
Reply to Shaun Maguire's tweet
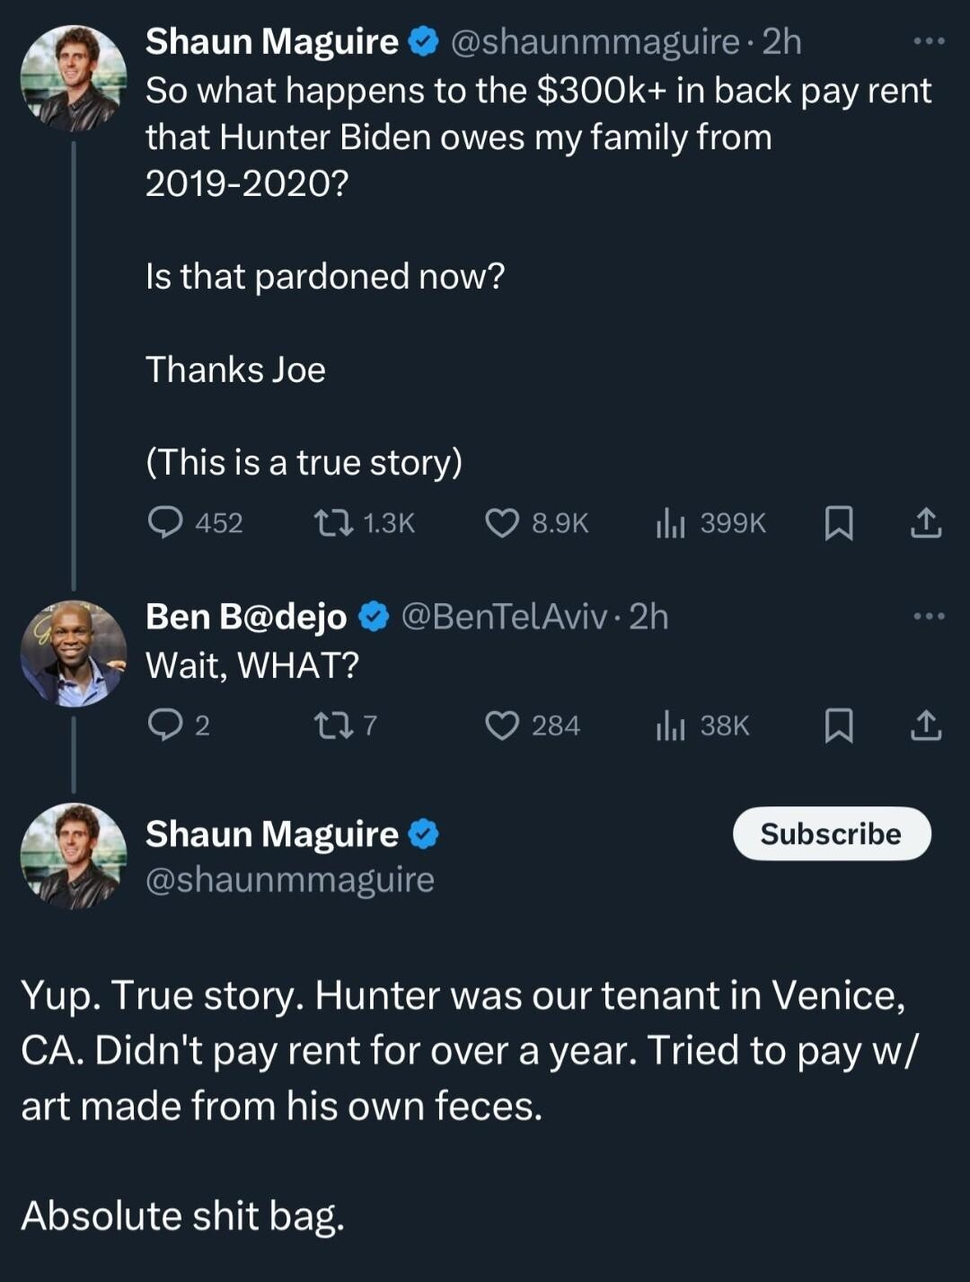[167, 524]
